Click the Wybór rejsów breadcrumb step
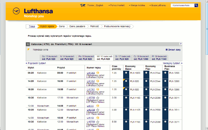208x130 pixels. pos(47,26)
